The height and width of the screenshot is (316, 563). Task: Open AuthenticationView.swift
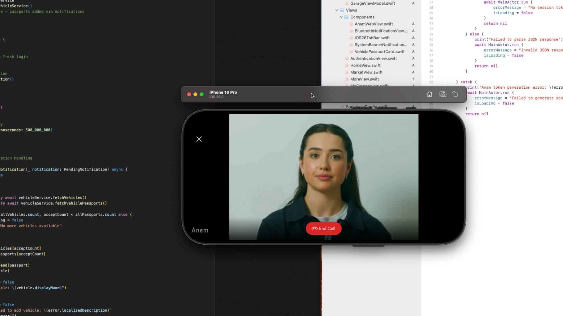tap(373, 59)
